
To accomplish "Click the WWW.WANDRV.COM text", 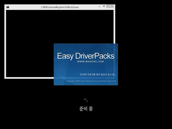I will [x=90, y=62].
